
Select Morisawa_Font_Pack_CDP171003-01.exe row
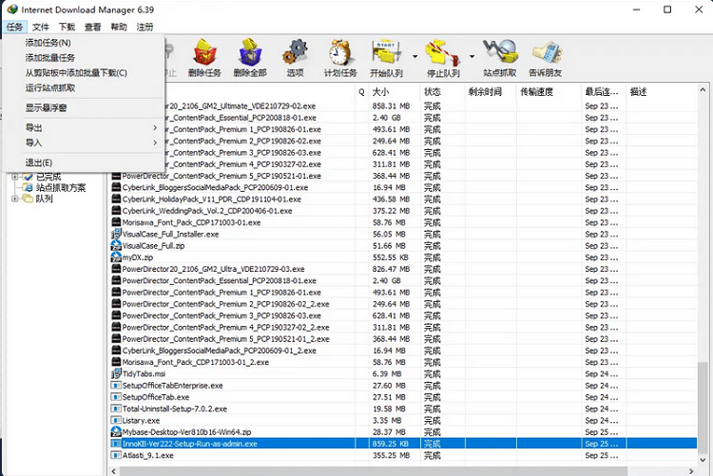pyautogui.click(x=403, y=222)
